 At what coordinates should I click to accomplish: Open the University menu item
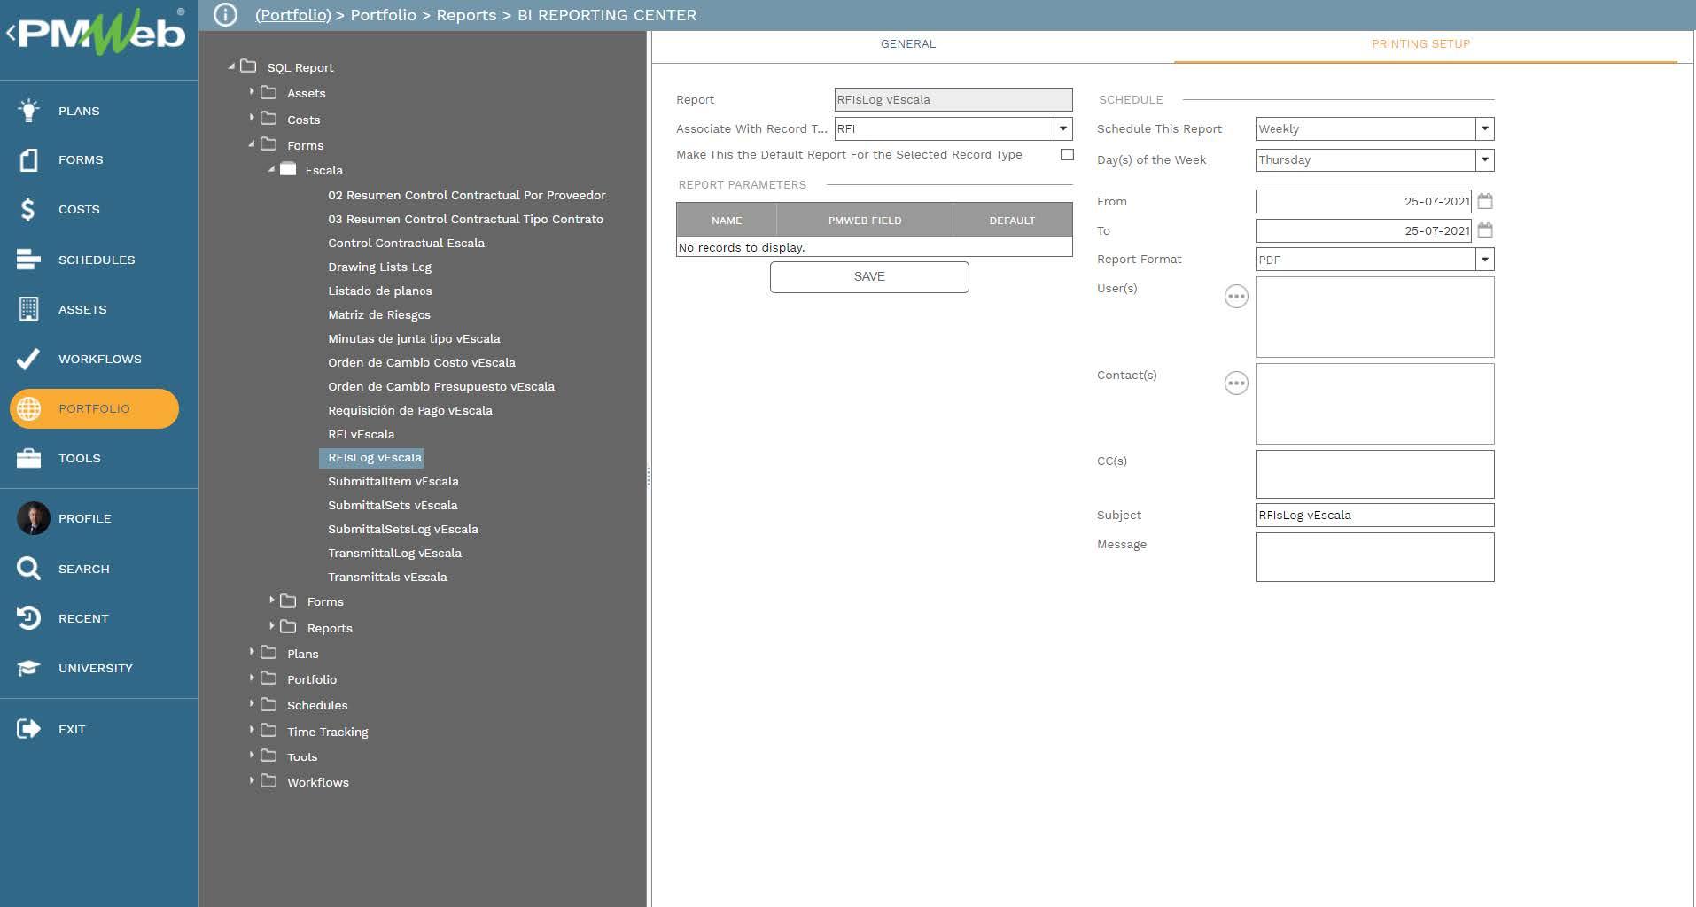point(96,668)
